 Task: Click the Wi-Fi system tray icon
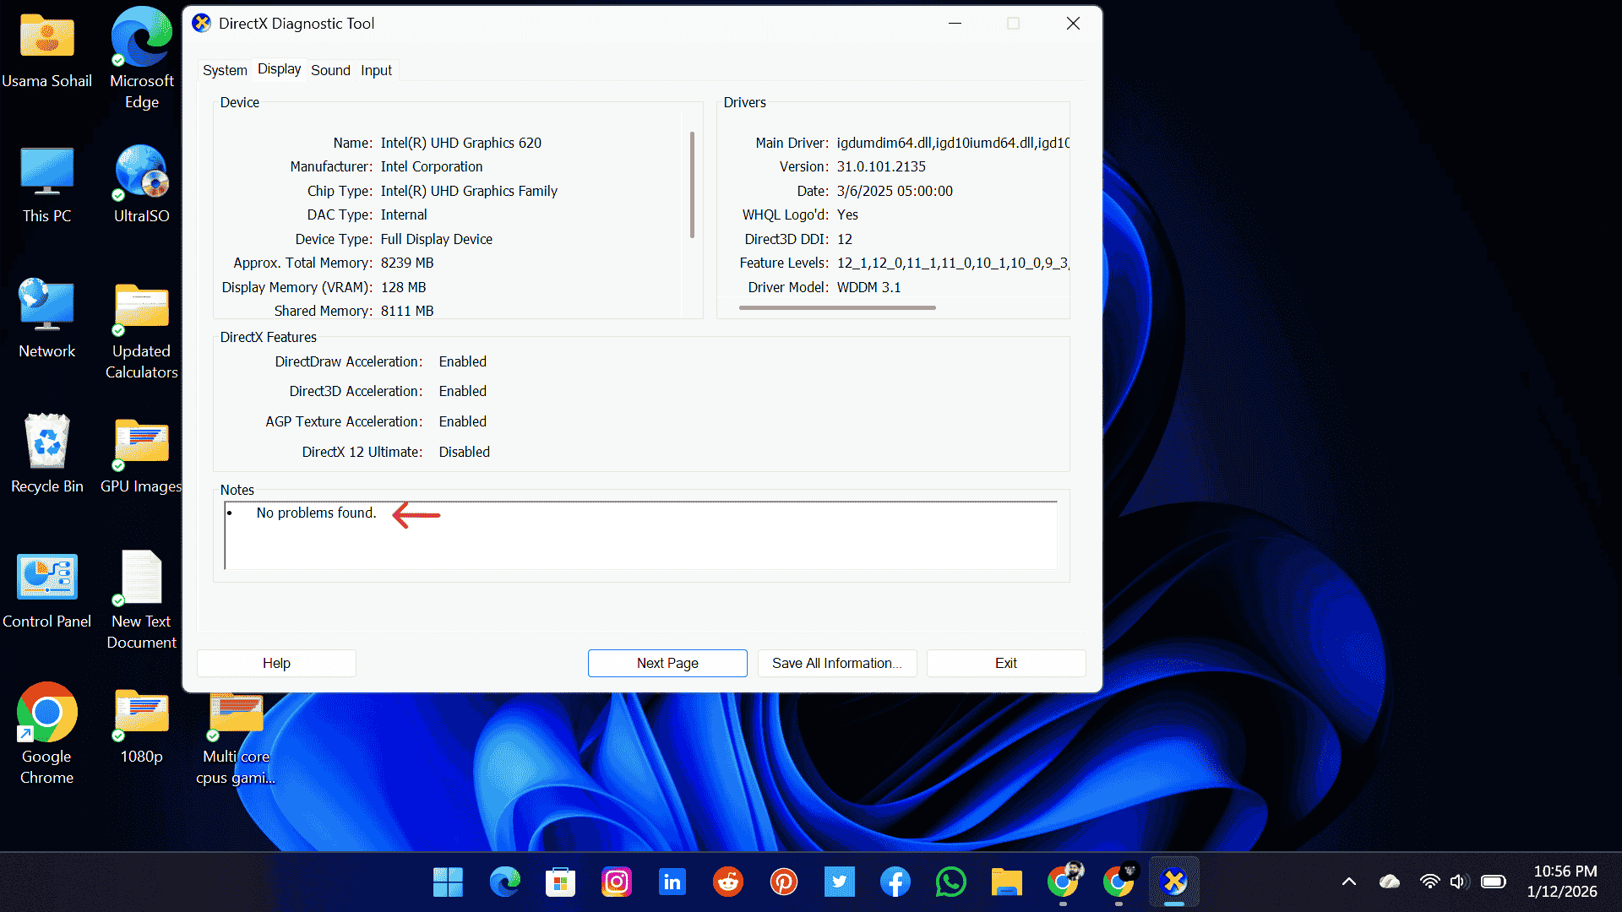coord(1429,881)
